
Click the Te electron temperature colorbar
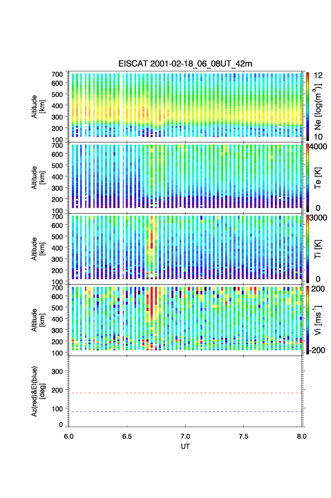pyautogui.click(x=308, y=177)
